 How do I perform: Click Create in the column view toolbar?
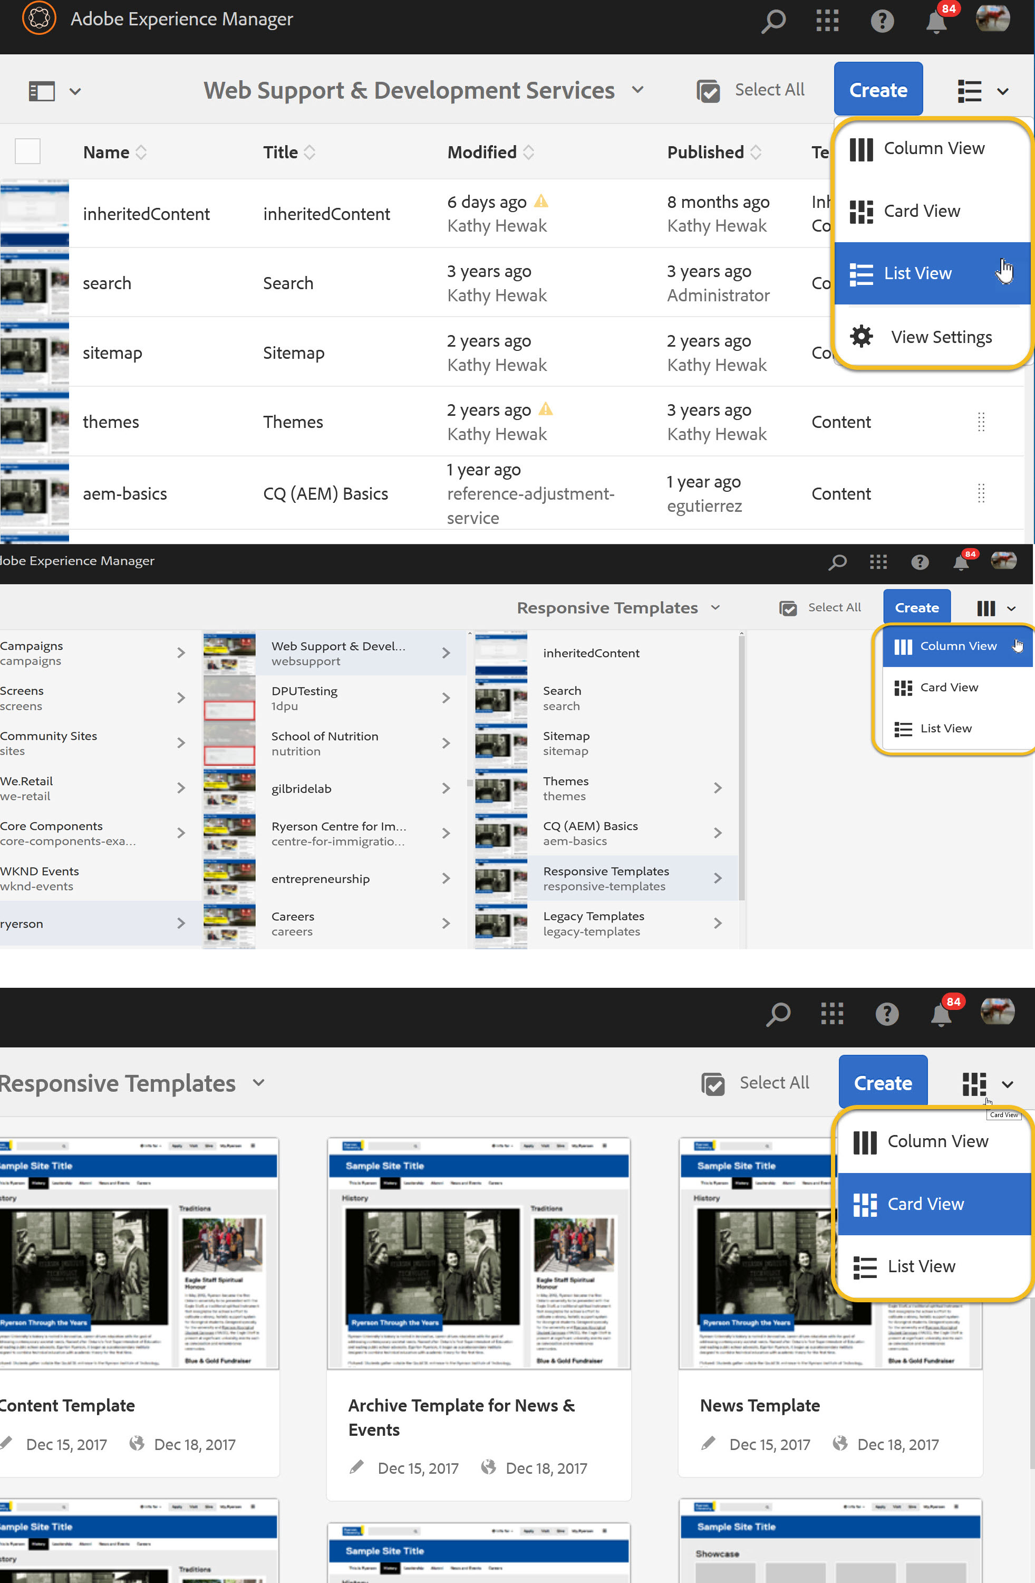click(917, 607)
